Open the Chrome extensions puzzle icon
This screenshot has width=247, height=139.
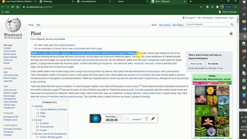point(217,7)
